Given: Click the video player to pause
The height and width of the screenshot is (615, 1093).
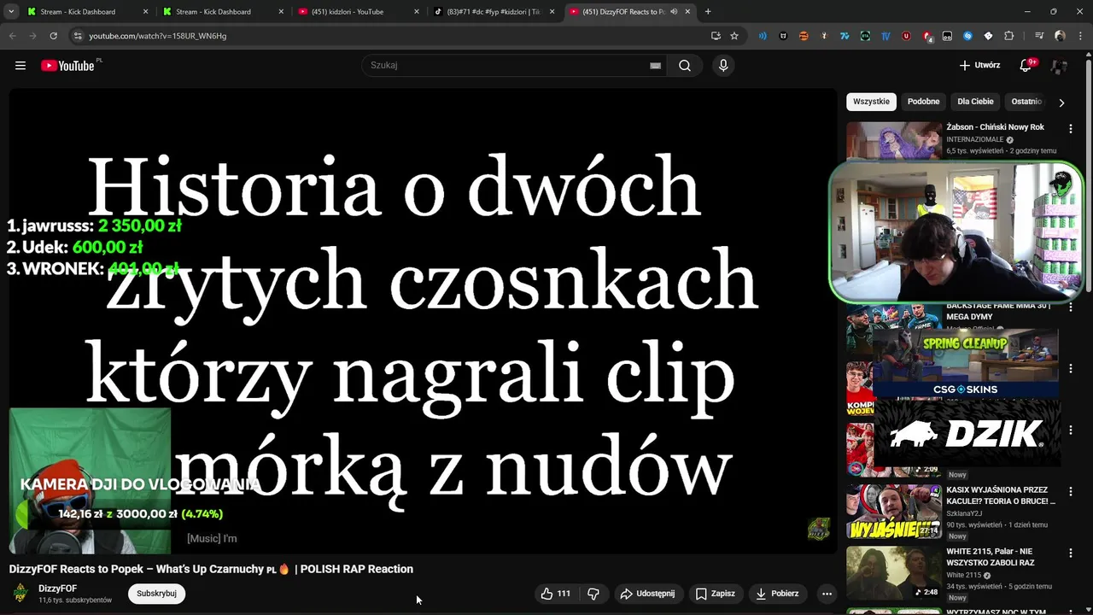Looking at the screenshot, I should click(x=423, y=320).
